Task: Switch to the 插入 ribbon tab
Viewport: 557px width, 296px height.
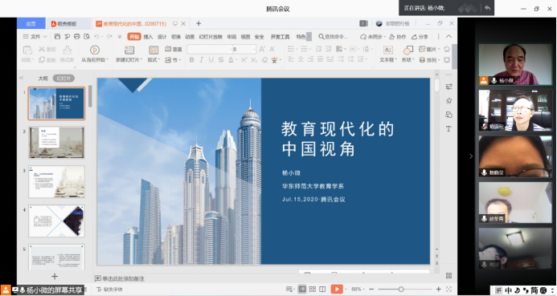Action: 148,37
